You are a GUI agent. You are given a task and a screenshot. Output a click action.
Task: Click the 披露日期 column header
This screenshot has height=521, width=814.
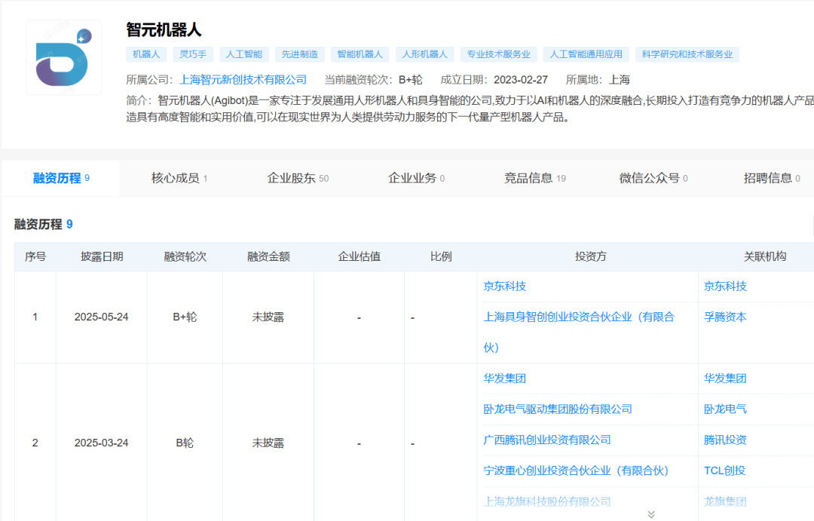(x=102, y=256)
